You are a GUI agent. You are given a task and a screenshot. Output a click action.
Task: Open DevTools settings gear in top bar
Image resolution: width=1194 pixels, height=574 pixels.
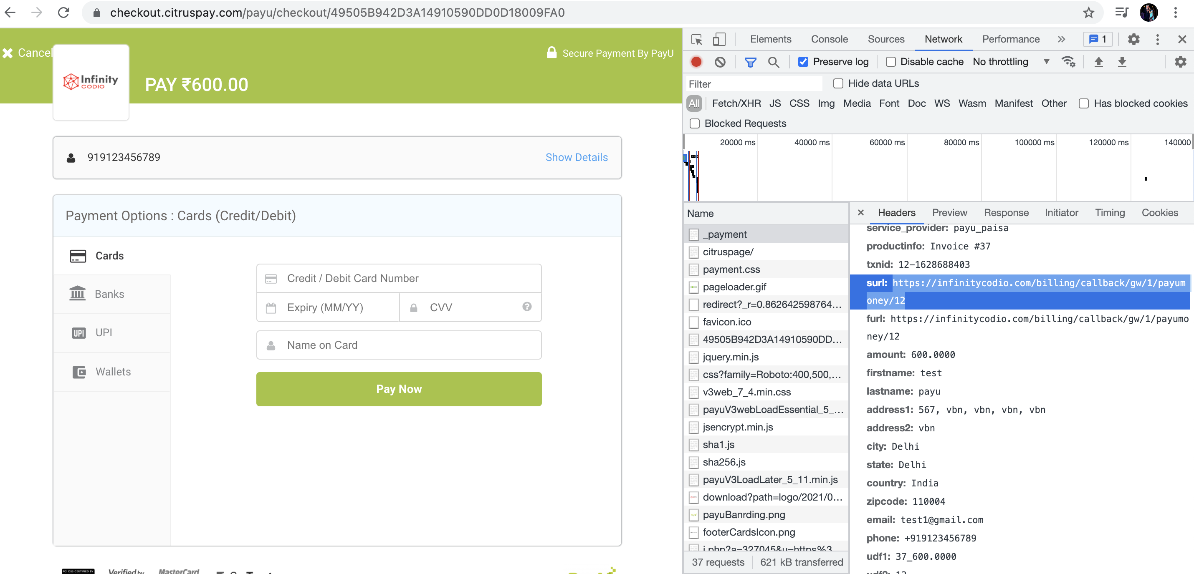coord(1133,39)
